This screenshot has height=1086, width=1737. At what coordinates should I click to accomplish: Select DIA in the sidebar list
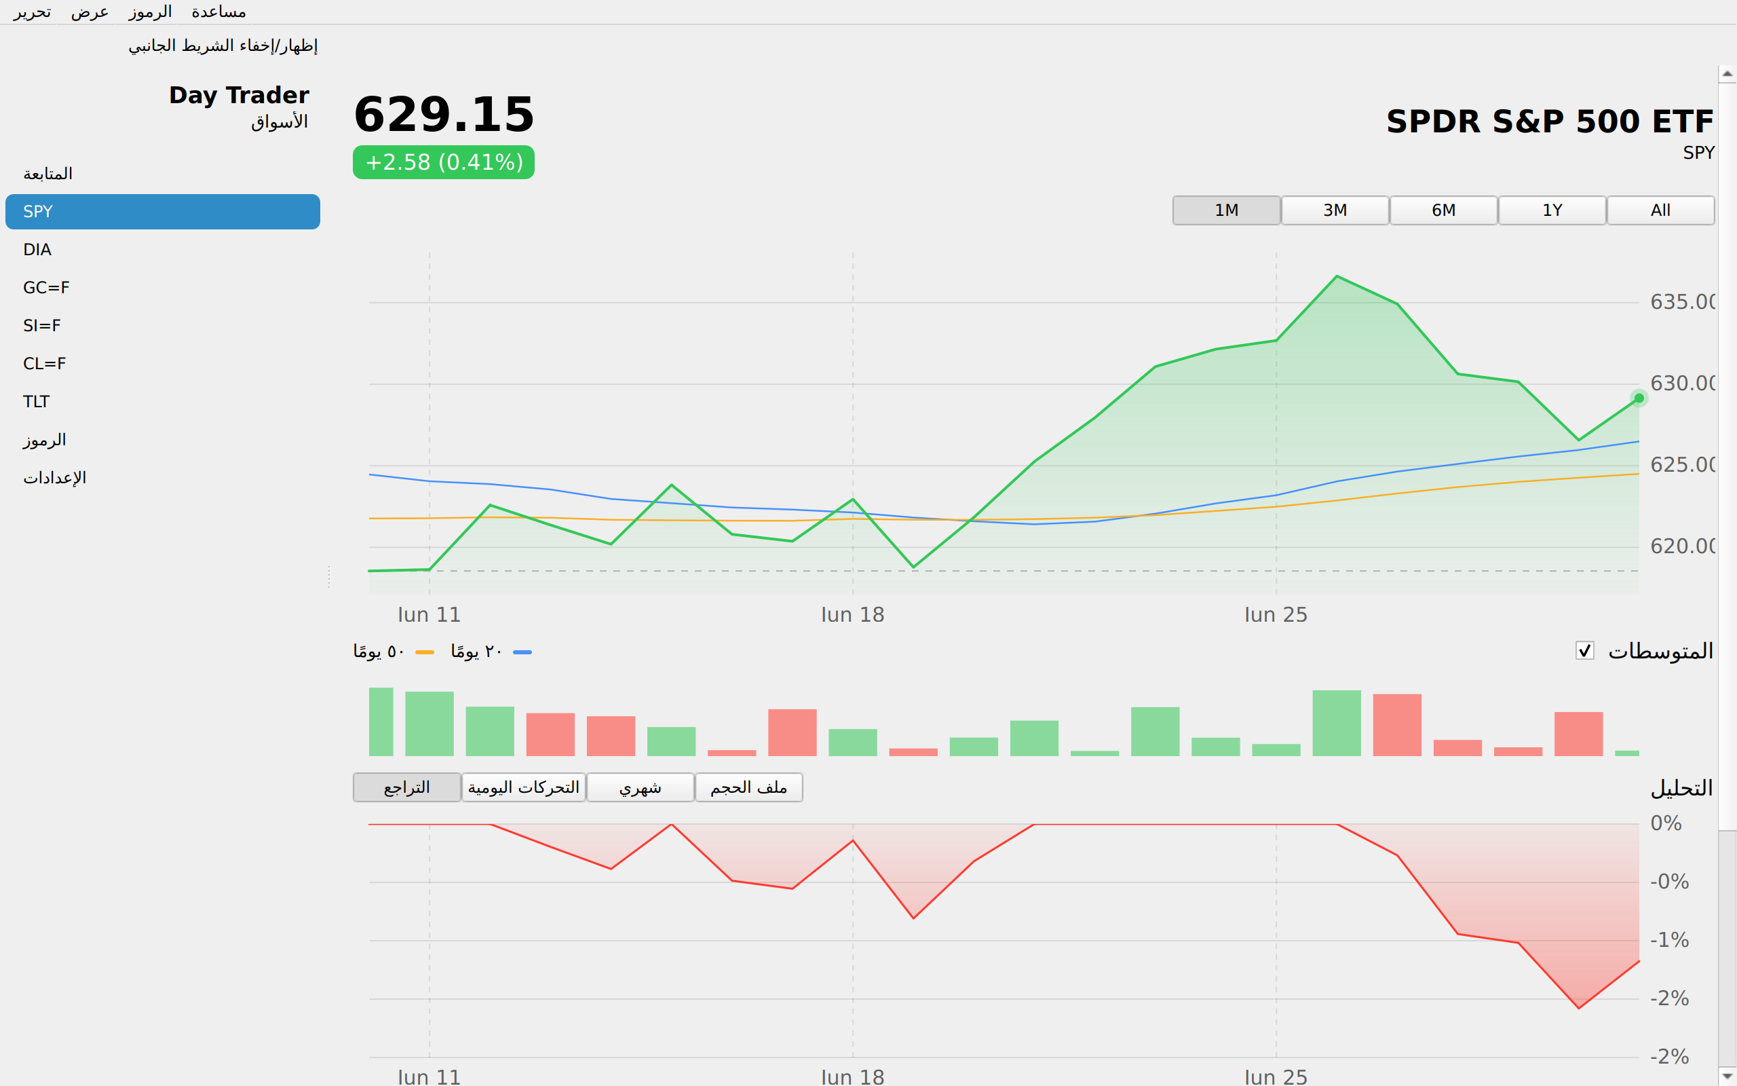(x=163, y=250)
